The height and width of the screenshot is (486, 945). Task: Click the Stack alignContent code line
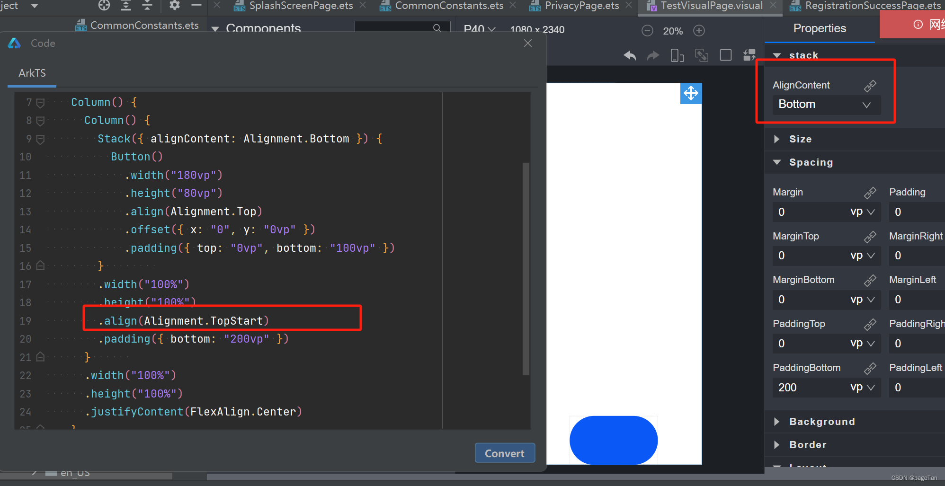240,139
